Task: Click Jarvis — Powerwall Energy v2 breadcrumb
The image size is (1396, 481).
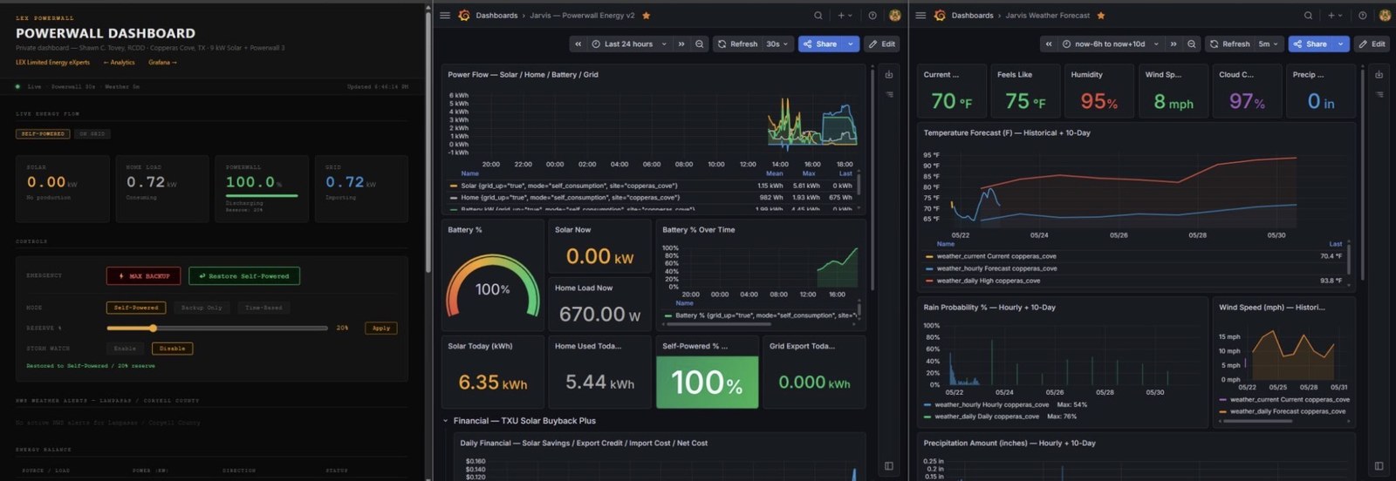Action: (x=582, y=15)
